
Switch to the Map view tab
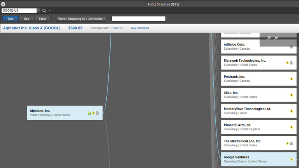pos(26,19)
